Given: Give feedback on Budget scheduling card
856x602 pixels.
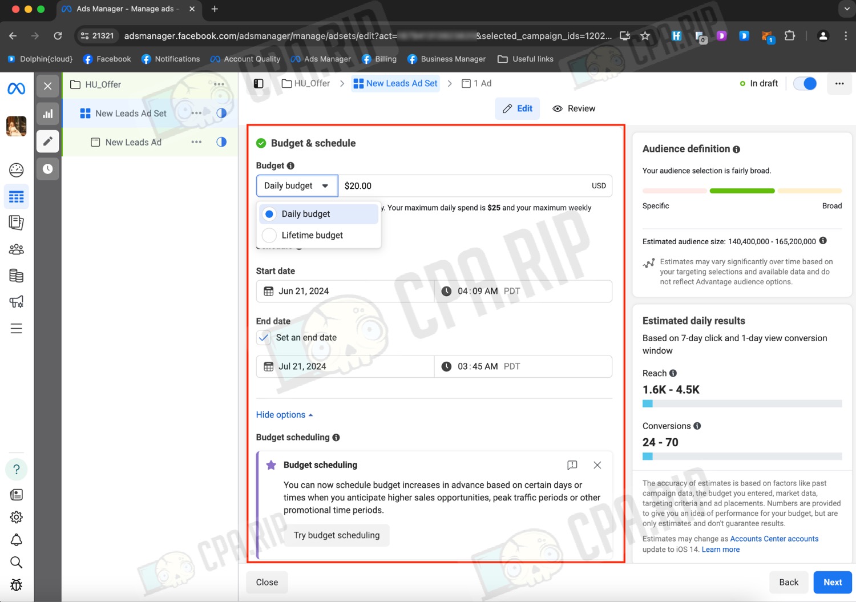Looking at the screenshot, I should click(572, 465).
